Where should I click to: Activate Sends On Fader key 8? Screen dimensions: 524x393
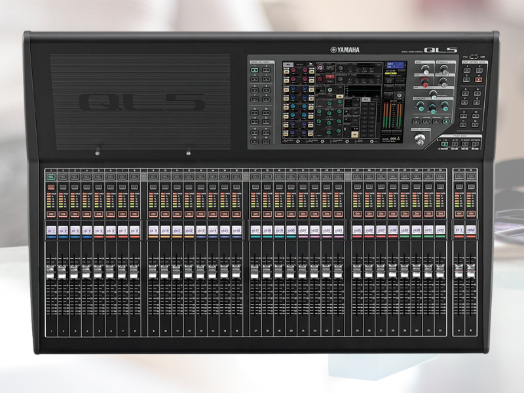(x=267, y=100)
